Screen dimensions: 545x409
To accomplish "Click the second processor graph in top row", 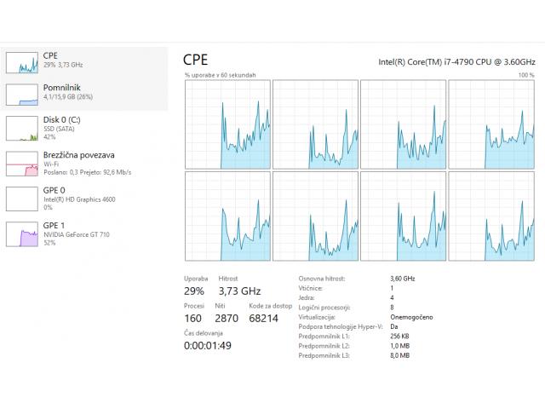I will point(315,124).
